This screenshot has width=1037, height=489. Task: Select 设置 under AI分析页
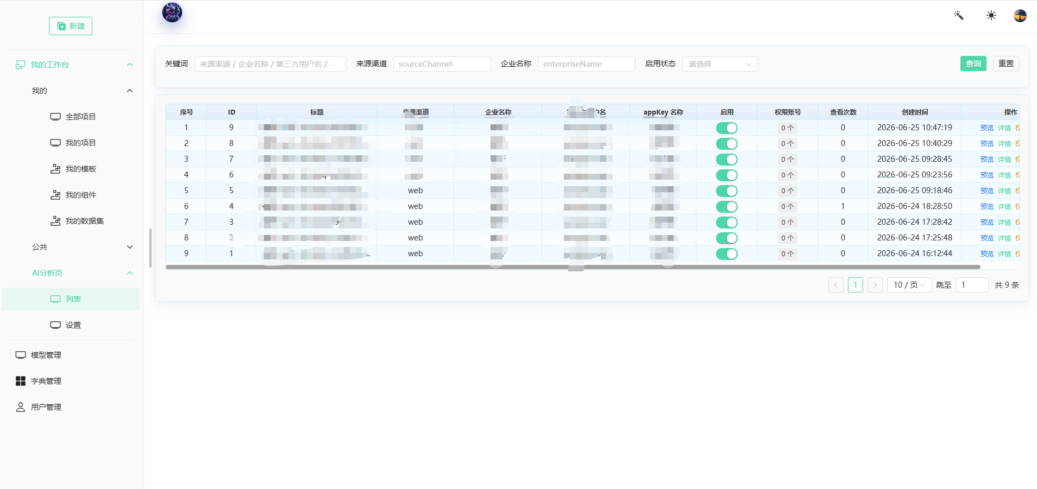tap(73, 325)
